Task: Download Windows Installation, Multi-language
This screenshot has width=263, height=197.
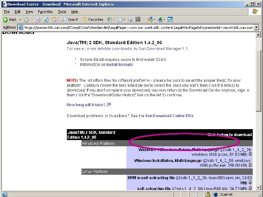Action: [168, 161]
